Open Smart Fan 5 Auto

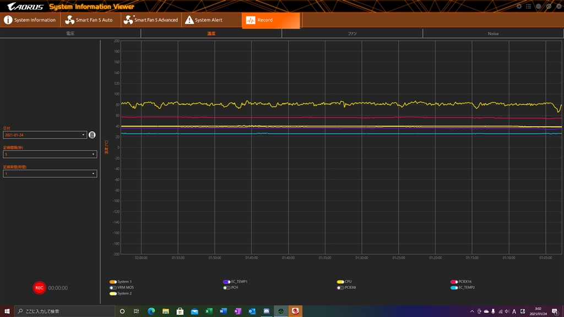click(x=89, y=20)
